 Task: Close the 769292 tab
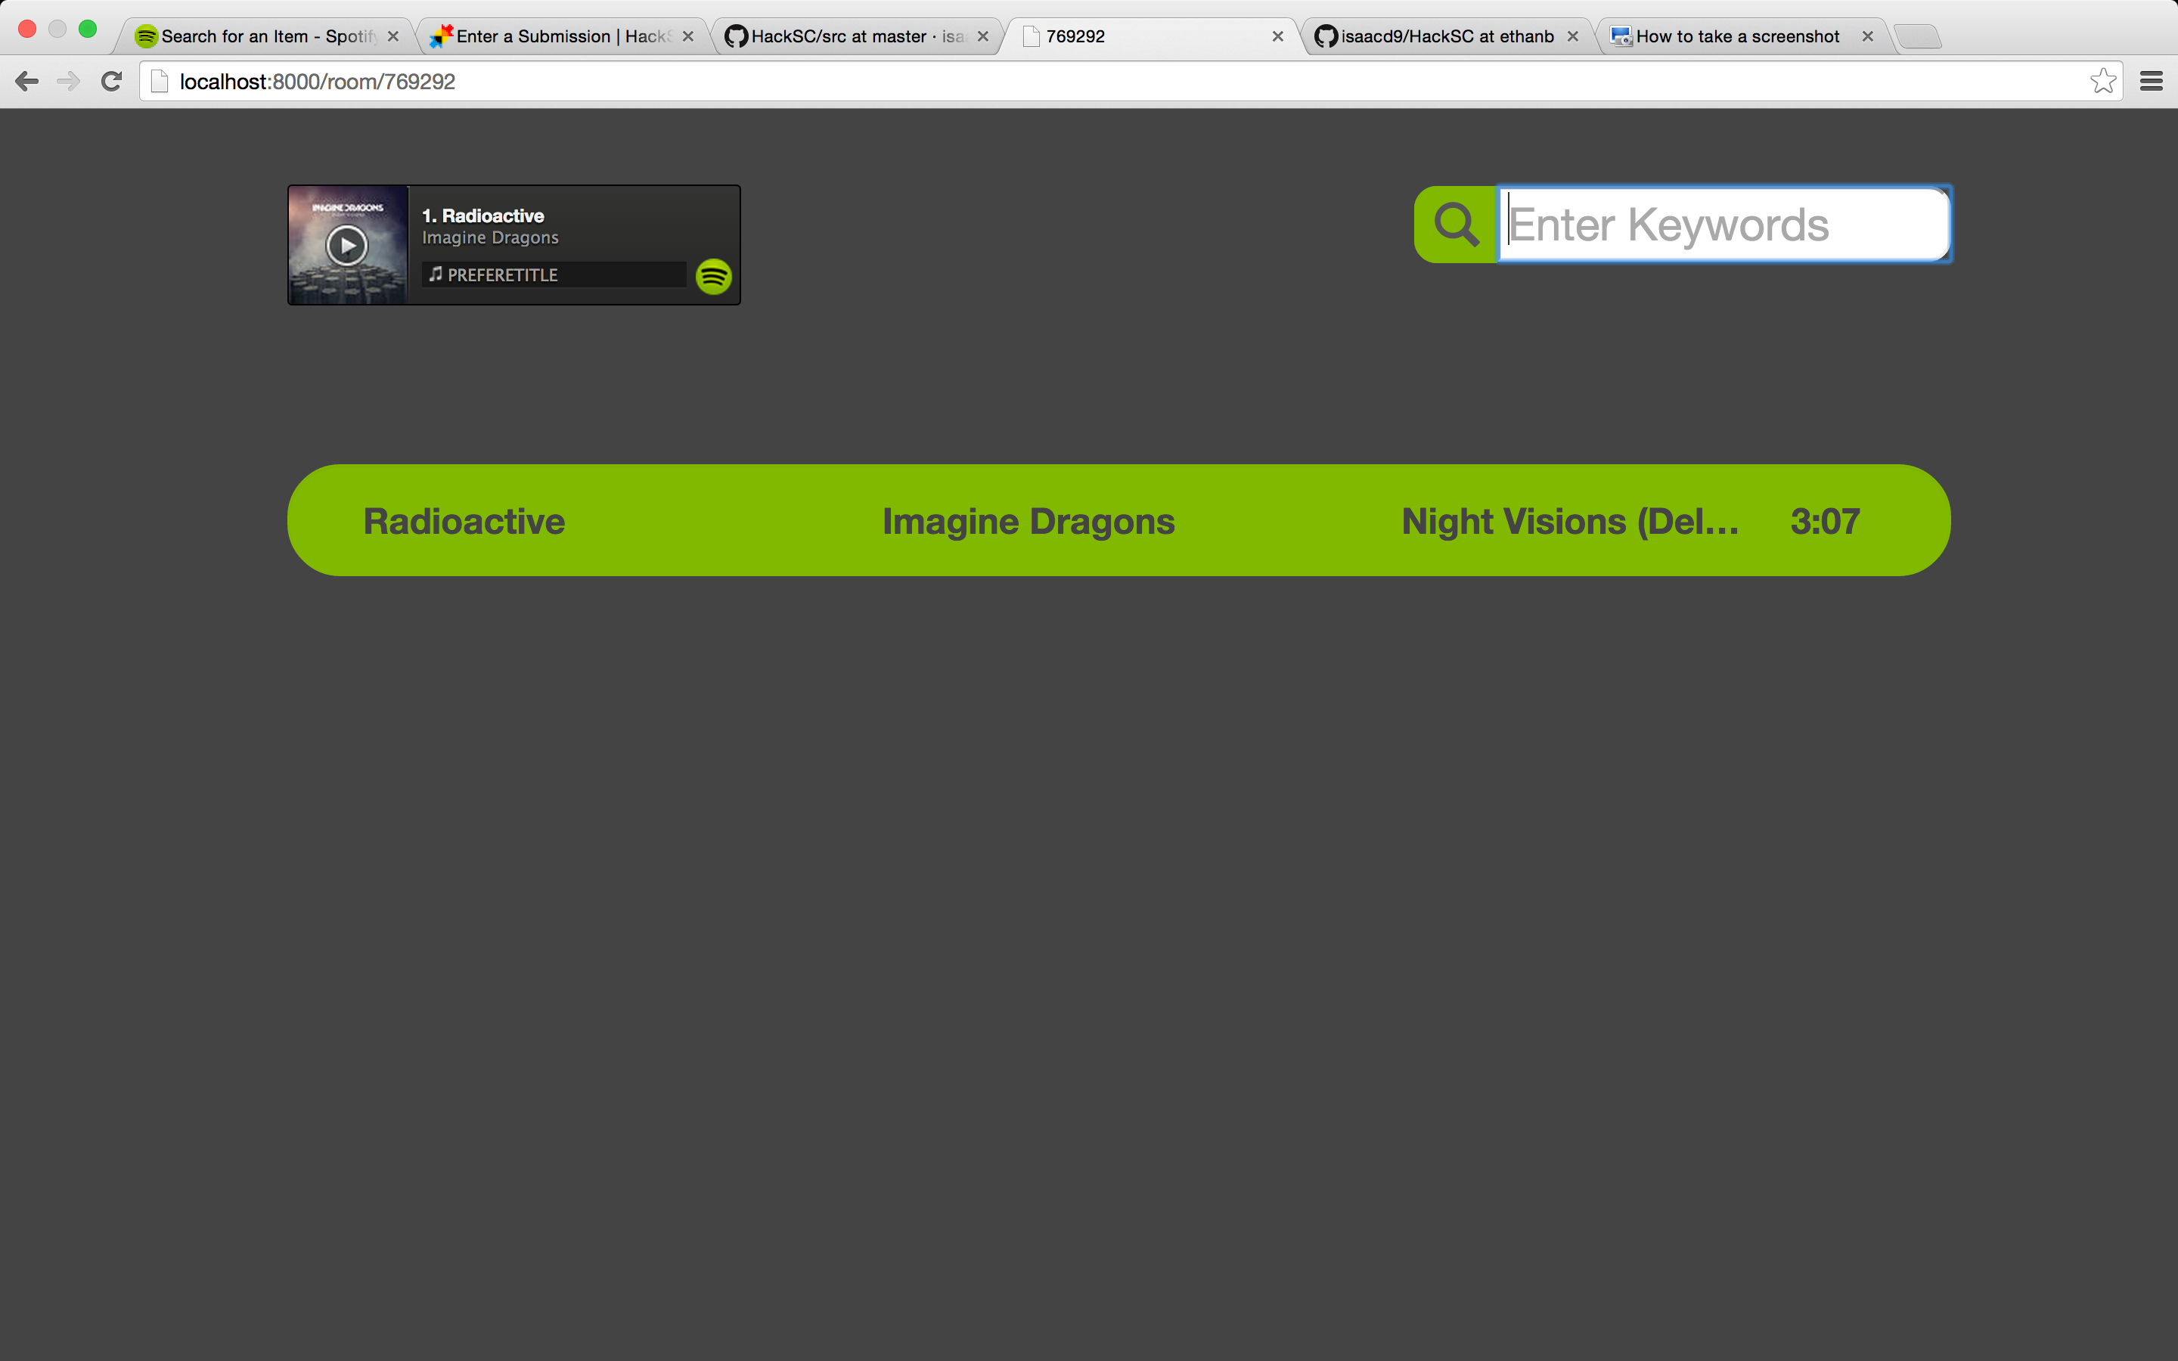1277,36
